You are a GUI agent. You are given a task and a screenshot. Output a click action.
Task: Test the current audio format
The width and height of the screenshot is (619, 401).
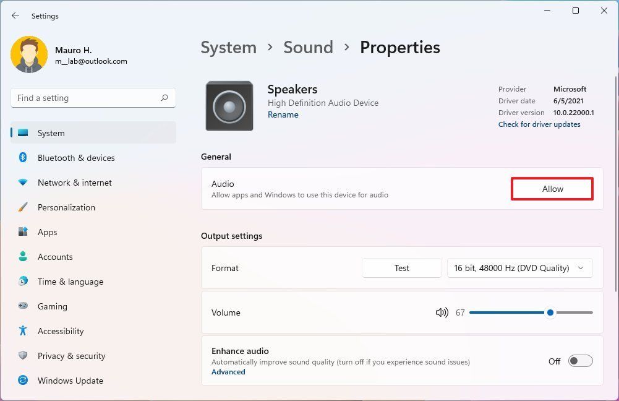401,268
